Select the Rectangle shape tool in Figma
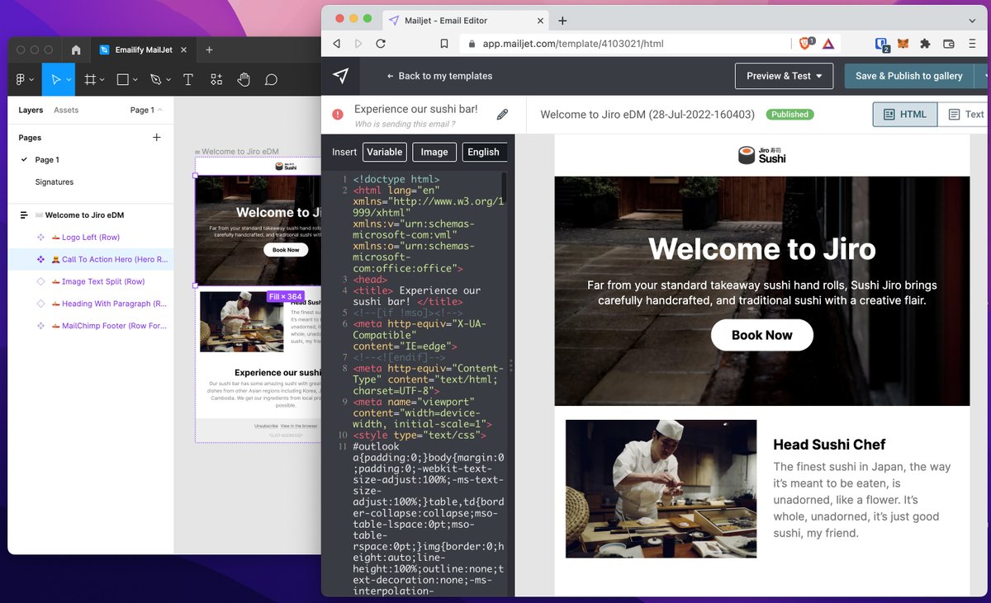Viewport: 991px width, 603px height. point(122,79)
